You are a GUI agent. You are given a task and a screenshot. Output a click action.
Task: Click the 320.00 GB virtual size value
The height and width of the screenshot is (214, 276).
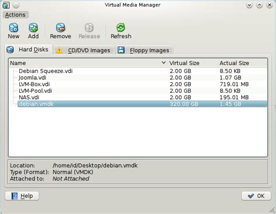click(184, 104)
